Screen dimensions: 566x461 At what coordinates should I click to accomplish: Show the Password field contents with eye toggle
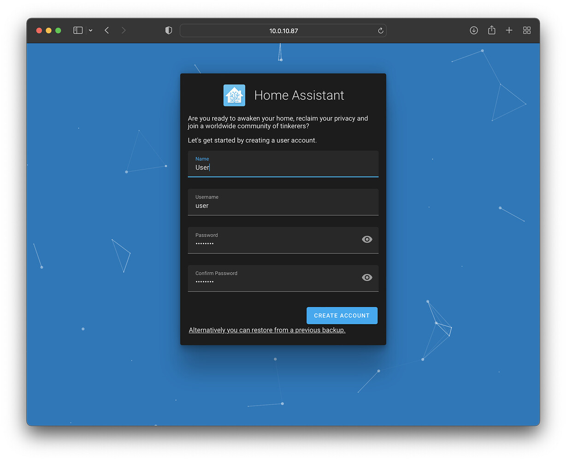367,239
